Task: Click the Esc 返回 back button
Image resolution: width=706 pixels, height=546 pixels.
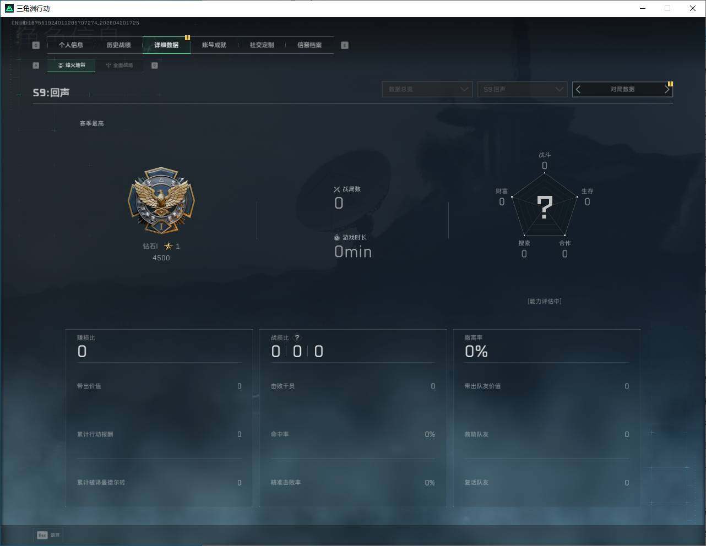Action: (x=48, y=535)
